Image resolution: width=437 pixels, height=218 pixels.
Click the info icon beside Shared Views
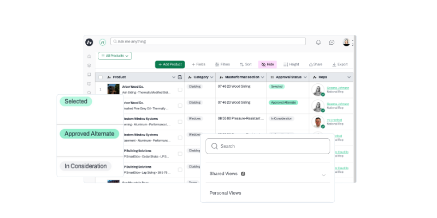click(243, 174)
